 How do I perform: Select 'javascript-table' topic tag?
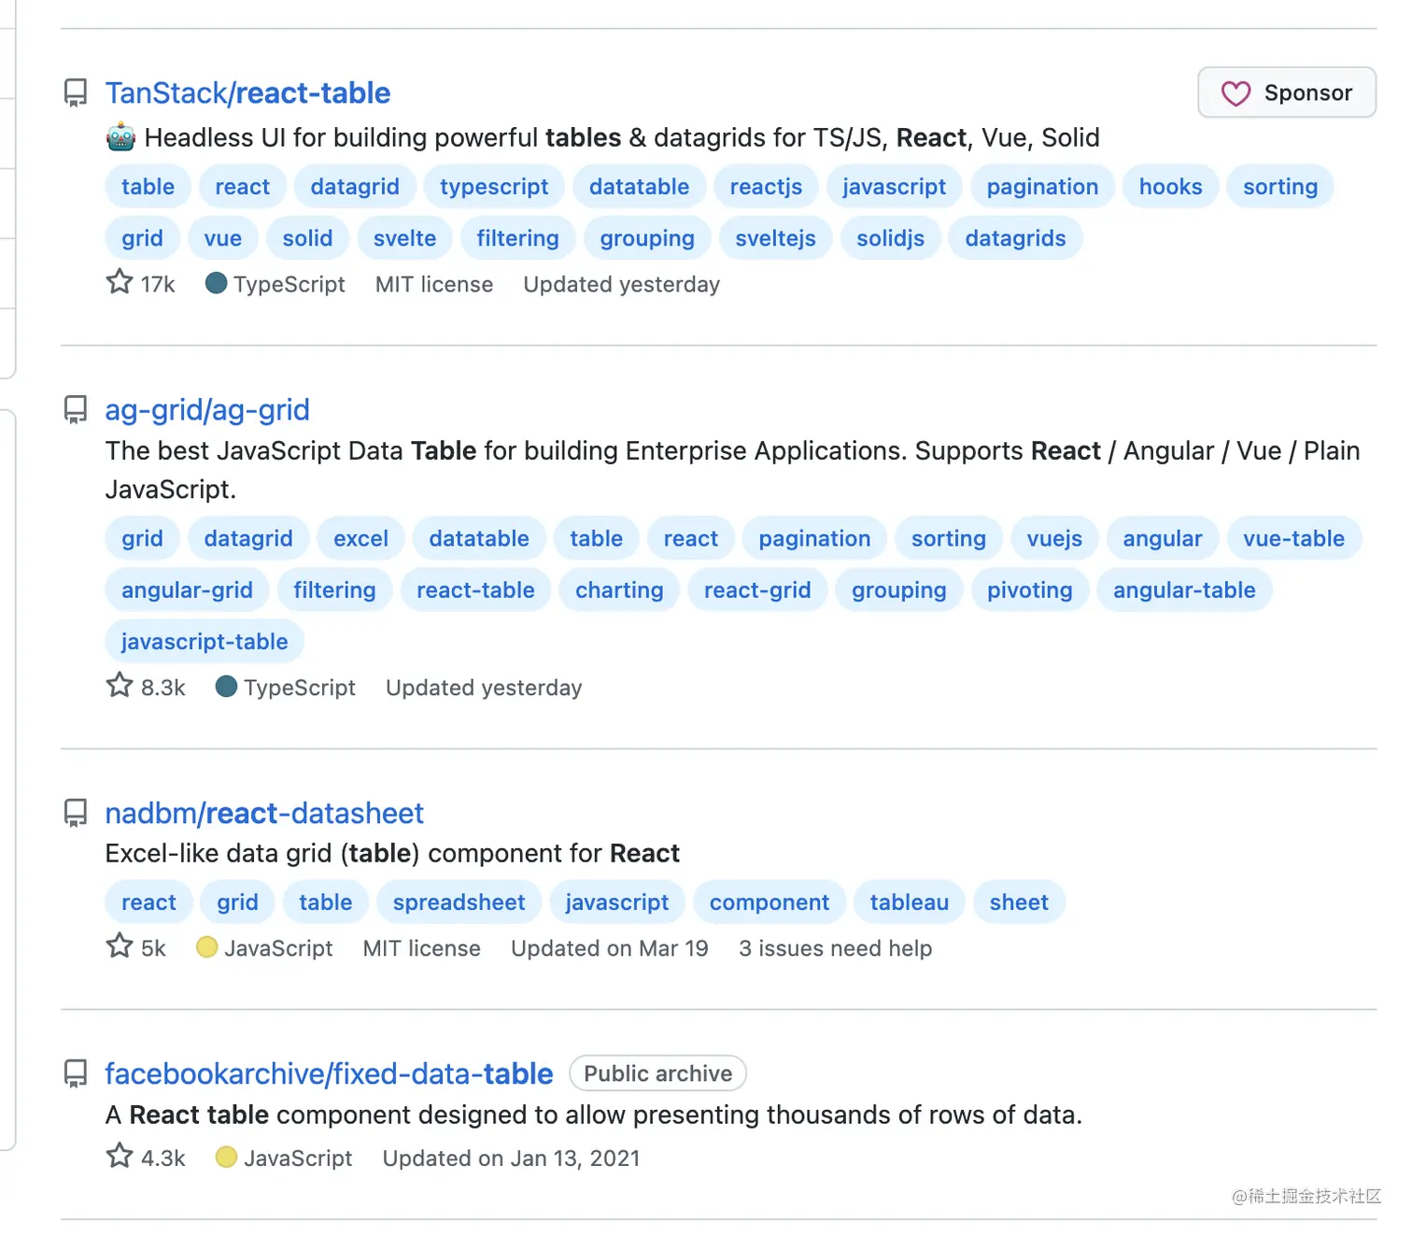205,641
